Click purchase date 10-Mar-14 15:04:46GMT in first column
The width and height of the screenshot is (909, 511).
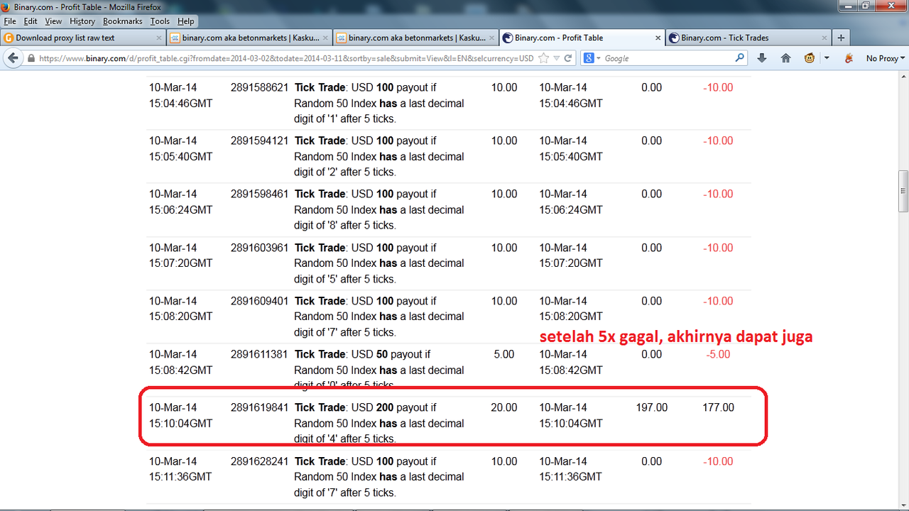pyautogui.click(x=180, y=96)
